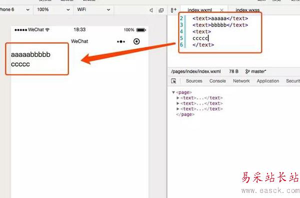Click code line 3 with bbbbb text

coord(220,25)
